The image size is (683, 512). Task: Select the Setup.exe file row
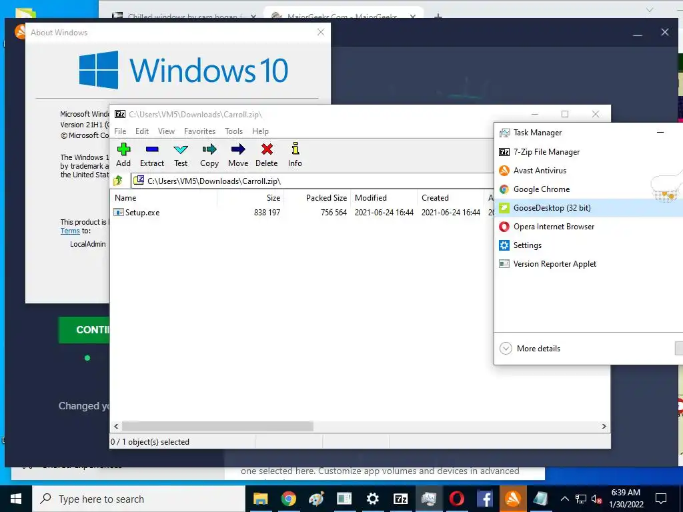[x=301, y=213]
